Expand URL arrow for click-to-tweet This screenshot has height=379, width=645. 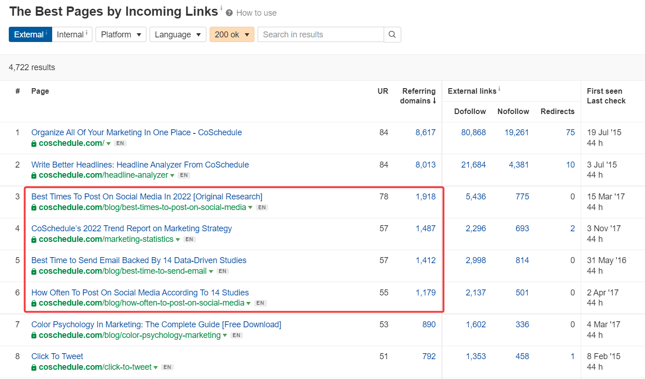tap(156, 367)
